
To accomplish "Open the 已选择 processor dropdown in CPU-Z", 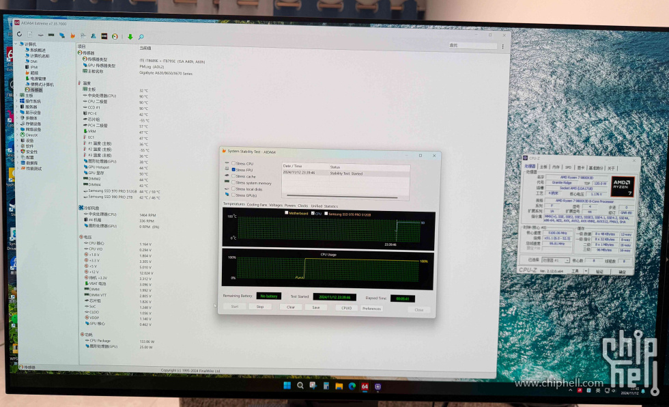I will click(x=555, y=259).
